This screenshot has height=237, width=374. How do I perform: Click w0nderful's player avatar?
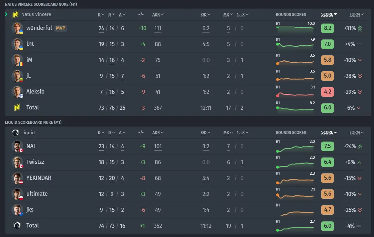[18, 28]
